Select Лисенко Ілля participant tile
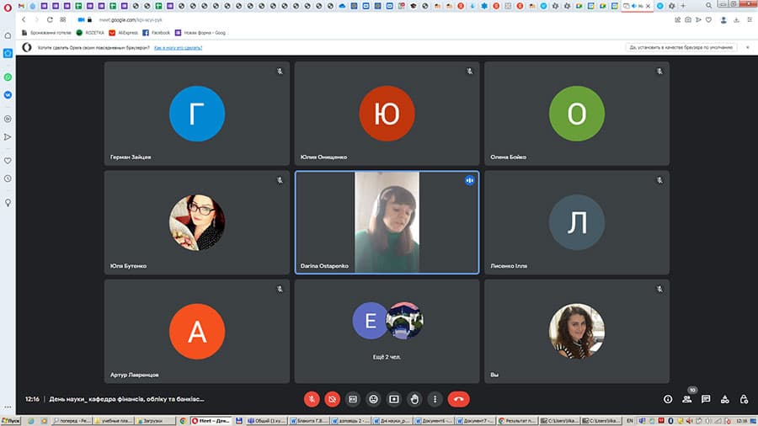This screenshot has width=758, height=426. [577, 222]
